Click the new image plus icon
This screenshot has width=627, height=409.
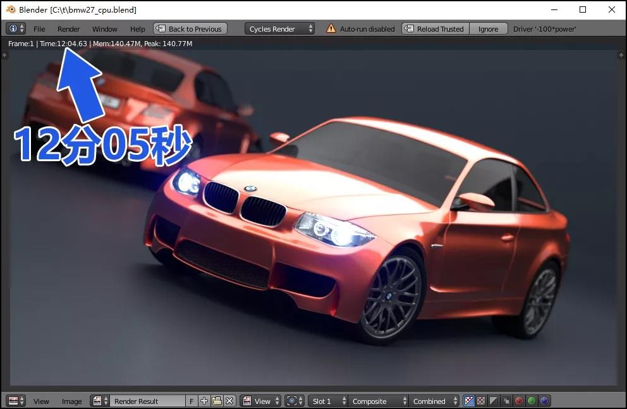coord(204,401)
